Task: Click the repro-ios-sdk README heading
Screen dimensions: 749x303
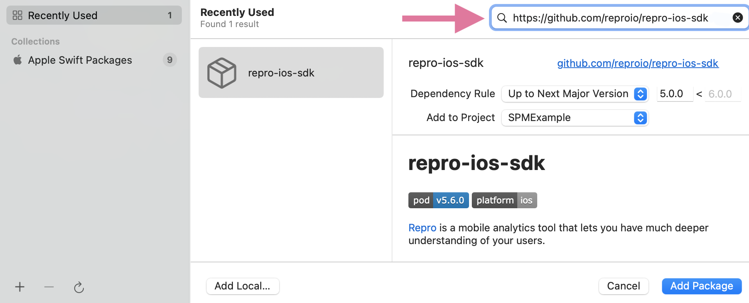Action: pos(477,163)
